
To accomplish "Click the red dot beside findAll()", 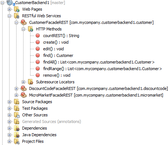I will pyautogui.click(x=37, y=62).
